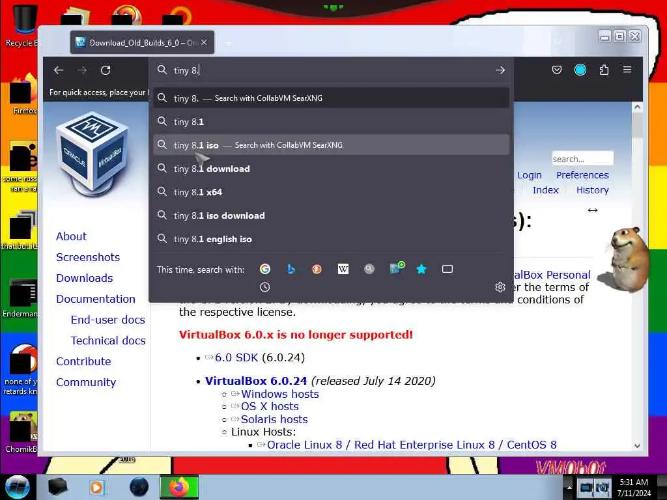
Task: Open the Login link
Action: [x=529, y=174]
